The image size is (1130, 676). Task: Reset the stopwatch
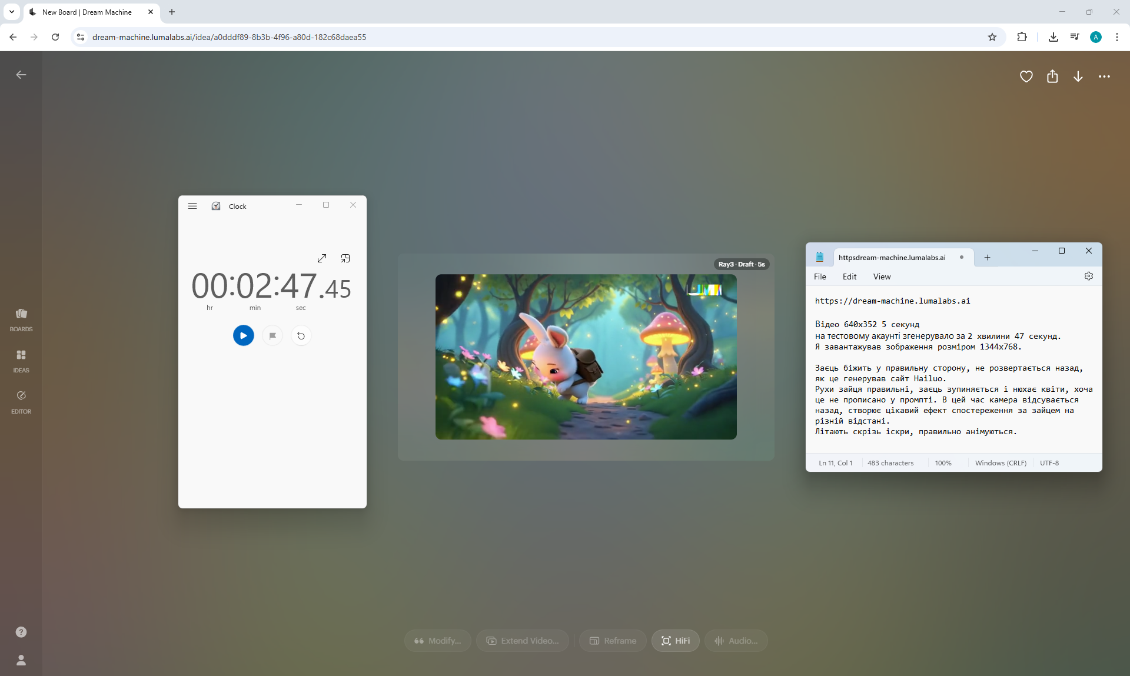point(301,335)
